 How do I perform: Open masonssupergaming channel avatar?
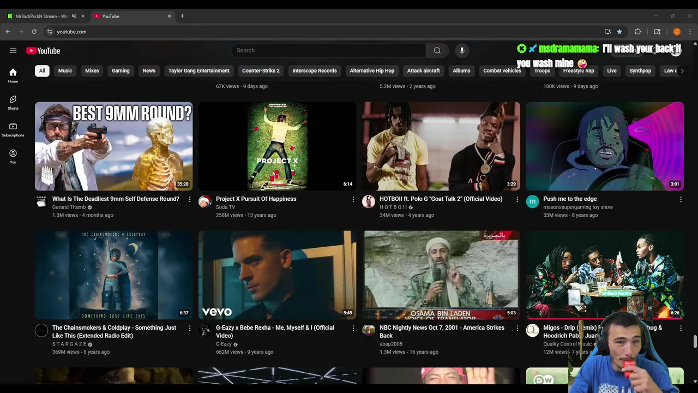click(x=532, y=202)
